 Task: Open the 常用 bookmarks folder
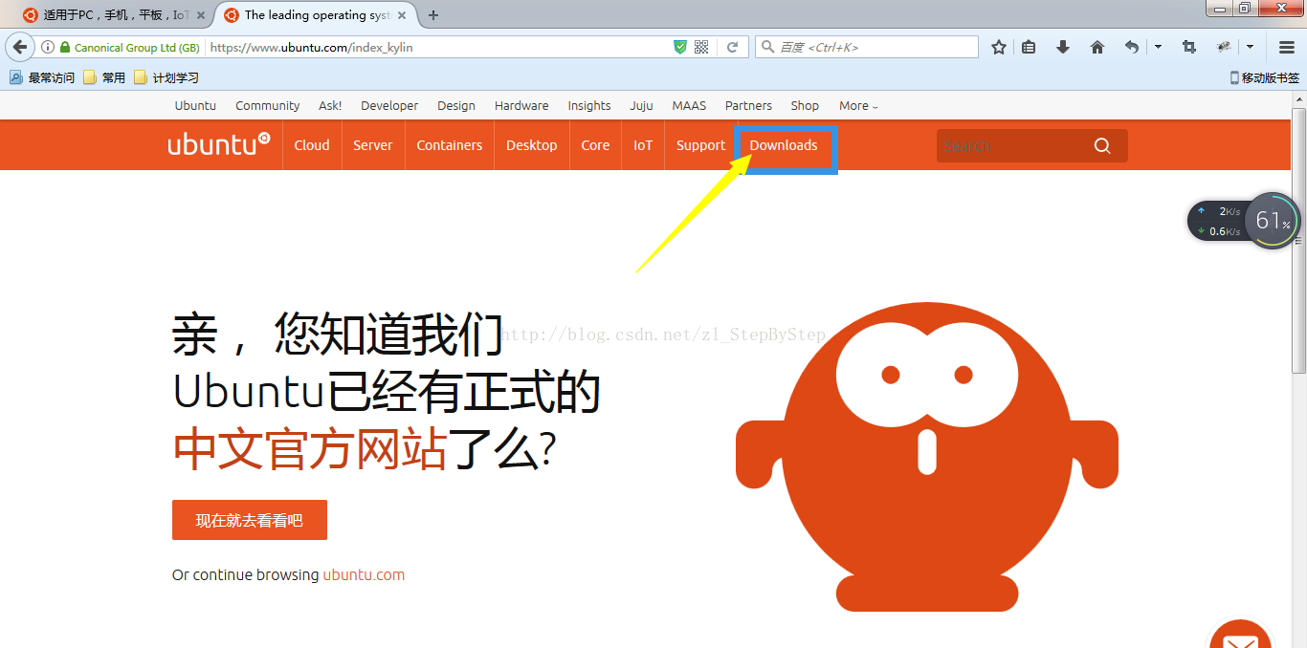(104, 77)
